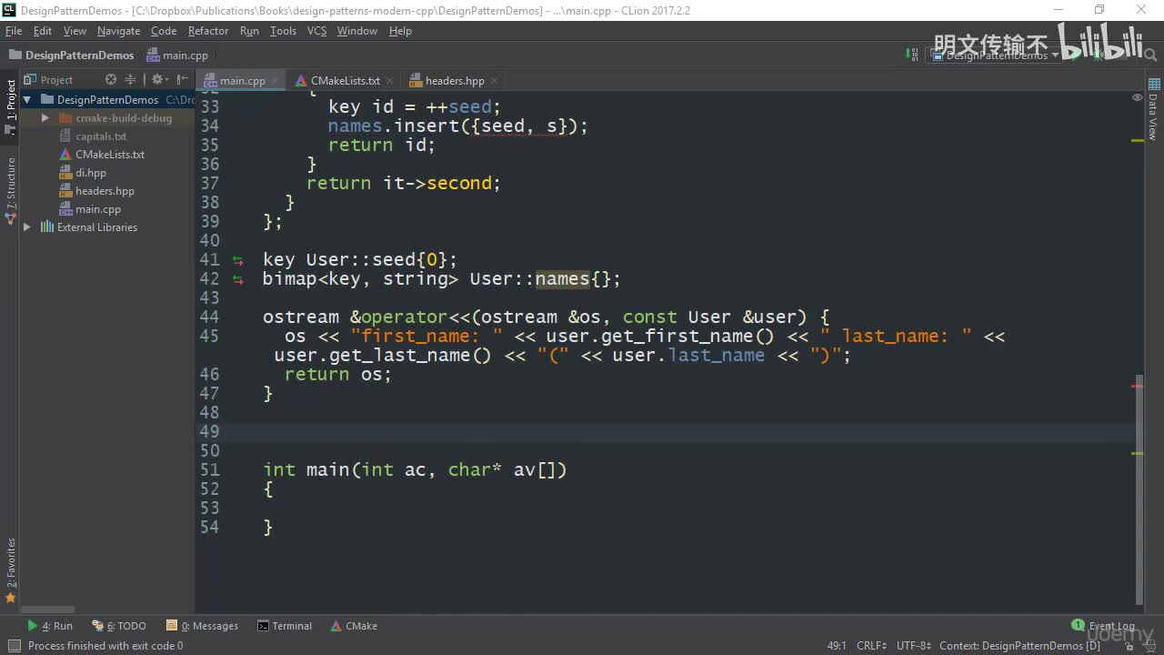
Task: Open the Navigate menu
Action: tap(118, 31)
